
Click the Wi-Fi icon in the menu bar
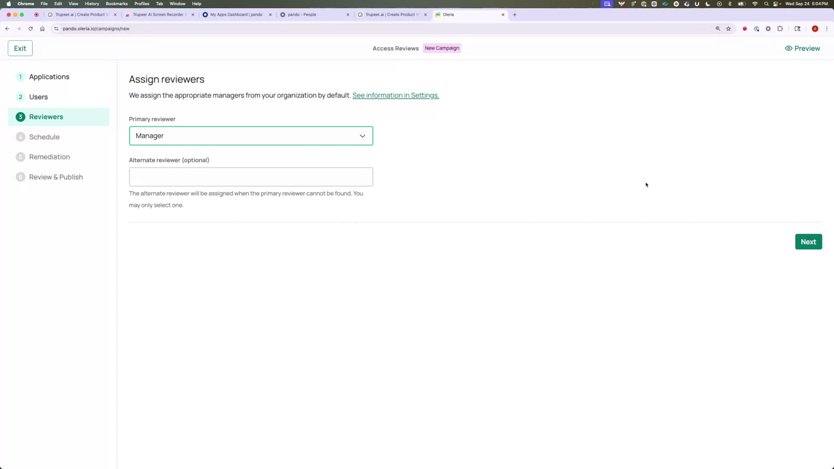[755, 3]
